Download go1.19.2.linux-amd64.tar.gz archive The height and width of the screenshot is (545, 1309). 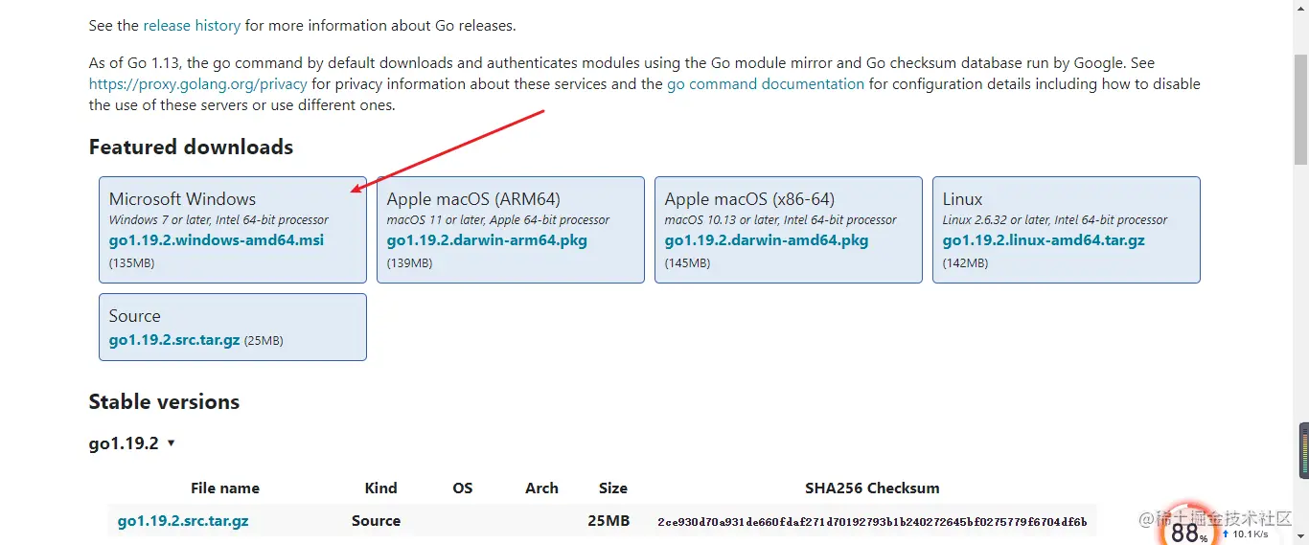[1044, 240]
